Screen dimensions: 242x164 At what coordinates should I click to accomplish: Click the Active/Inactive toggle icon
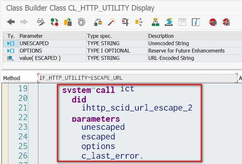(x=54, y=22)
